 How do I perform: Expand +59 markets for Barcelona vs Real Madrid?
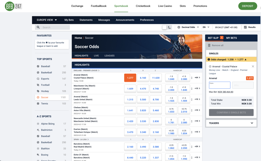coord(197,146)
